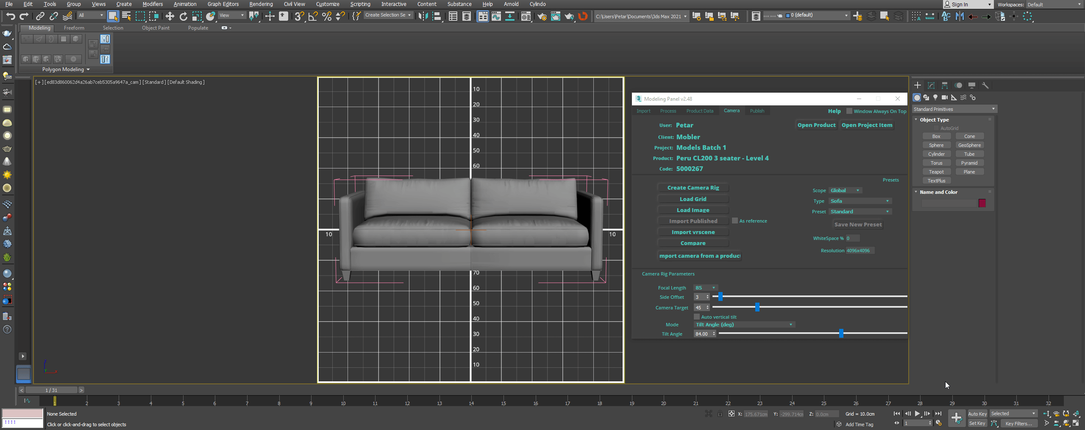Viewport: 1085px width, 430px height.
Task: Select the Rotate transform tool
Action: pos(183,16)
